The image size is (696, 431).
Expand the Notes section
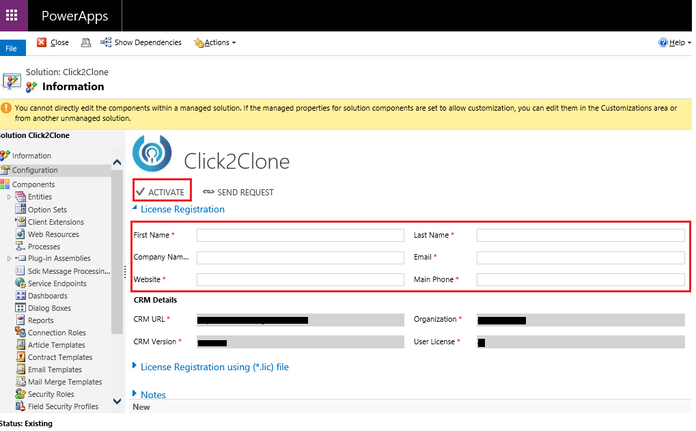135,393
